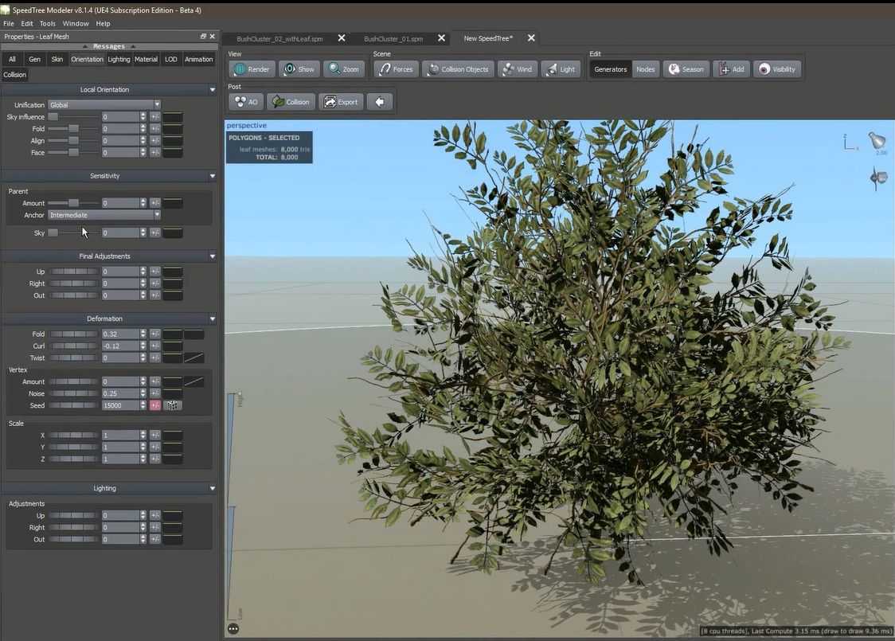Click the Add generator button
The height and width of the screenshot is (641, 895).
tap(731, 69)
